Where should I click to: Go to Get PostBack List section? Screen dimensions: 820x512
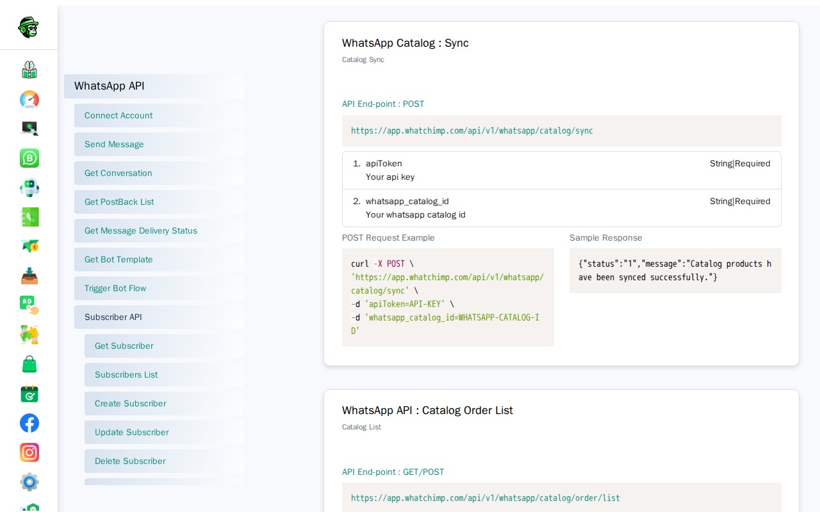pos(159,202)
